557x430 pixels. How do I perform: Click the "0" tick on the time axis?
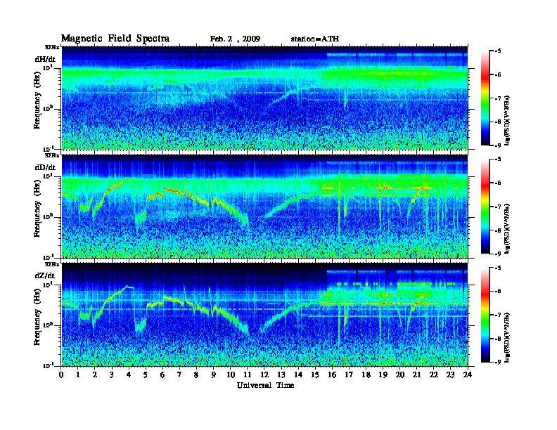click(x=61, y=374)
